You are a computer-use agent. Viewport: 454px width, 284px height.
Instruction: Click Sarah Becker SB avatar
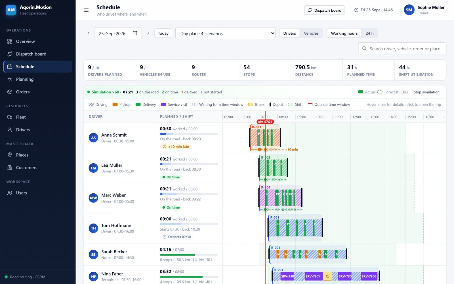pos(93,254)
